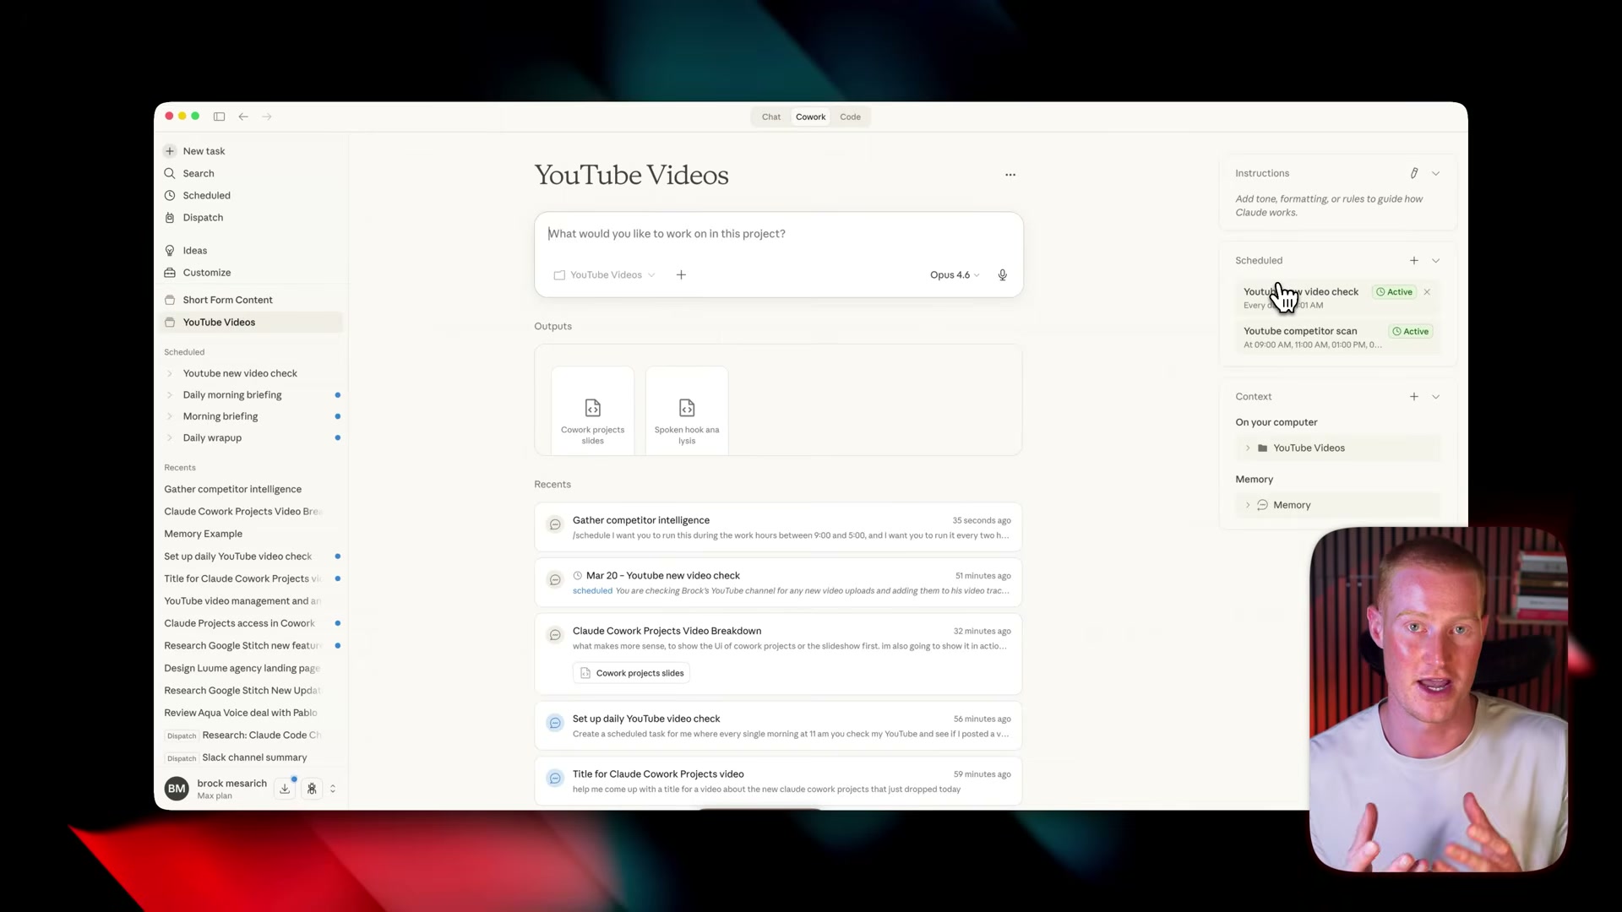Toggle Active status on Youtube competitor scan
The image size is (1622, 912).
[1411, 332]
